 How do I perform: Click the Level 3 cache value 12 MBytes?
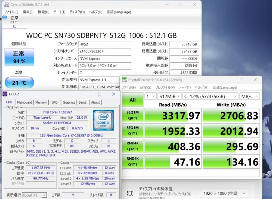point(88,184)
